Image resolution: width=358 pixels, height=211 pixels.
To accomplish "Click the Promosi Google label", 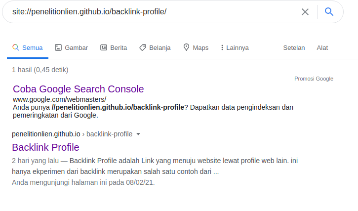I will 314,79.
